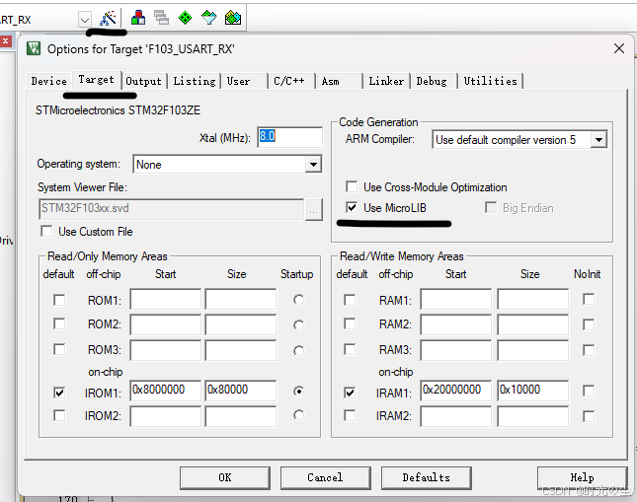Select ROM2 Startup radio button
The width and height of the screenshot is (637, 502).
298,325
